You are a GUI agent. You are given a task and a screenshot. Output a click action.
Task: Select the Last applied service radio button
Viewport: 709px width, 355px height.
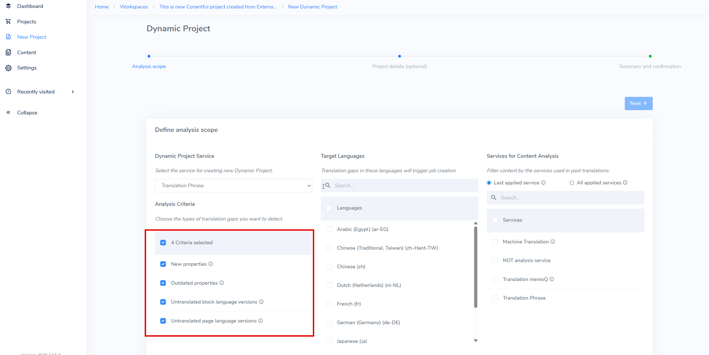[x=489, y=183]
